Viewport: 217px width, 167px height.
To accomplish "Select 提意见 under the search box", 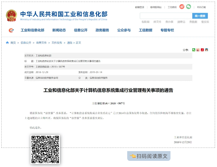I will pyautogui.click(x=181, y=22).
